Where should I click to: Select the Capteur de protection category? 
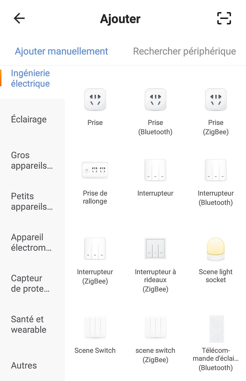coord(30,283)
